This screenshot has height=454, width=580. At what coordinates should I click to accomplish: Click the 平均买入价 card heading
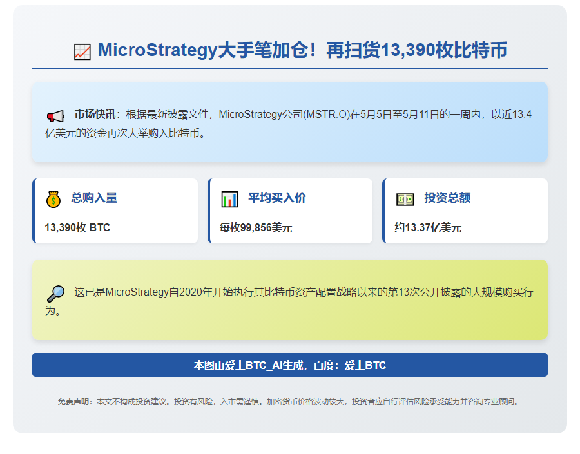point(277,198)
